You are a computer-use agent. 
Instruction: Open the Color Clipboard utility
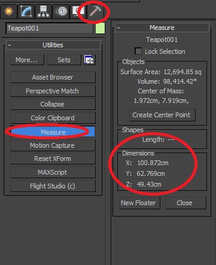[x=53, y=118]
